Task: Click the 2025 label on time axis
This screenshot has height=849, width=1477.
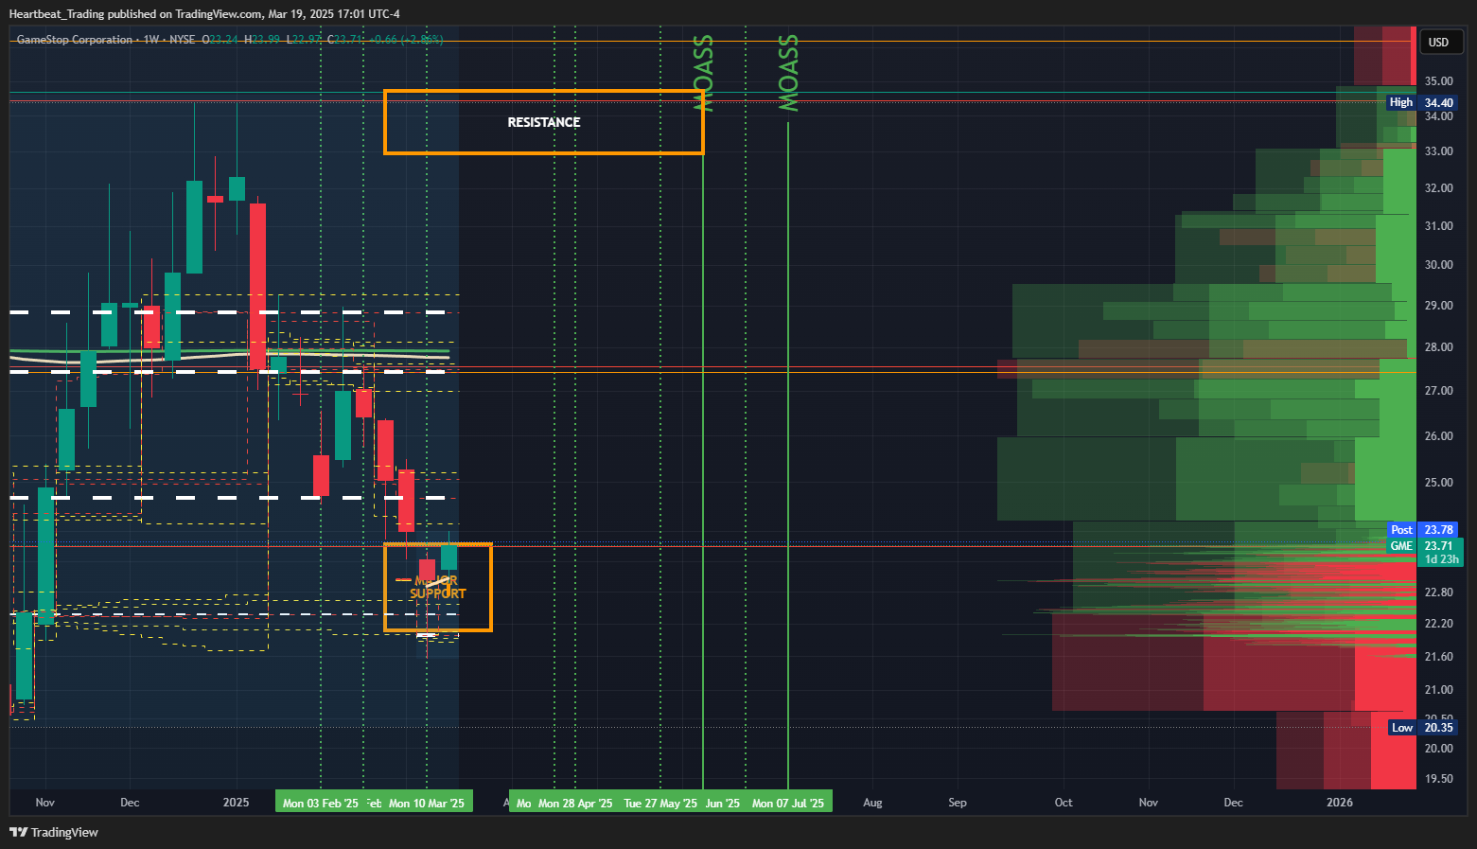Action: point(236,803)
